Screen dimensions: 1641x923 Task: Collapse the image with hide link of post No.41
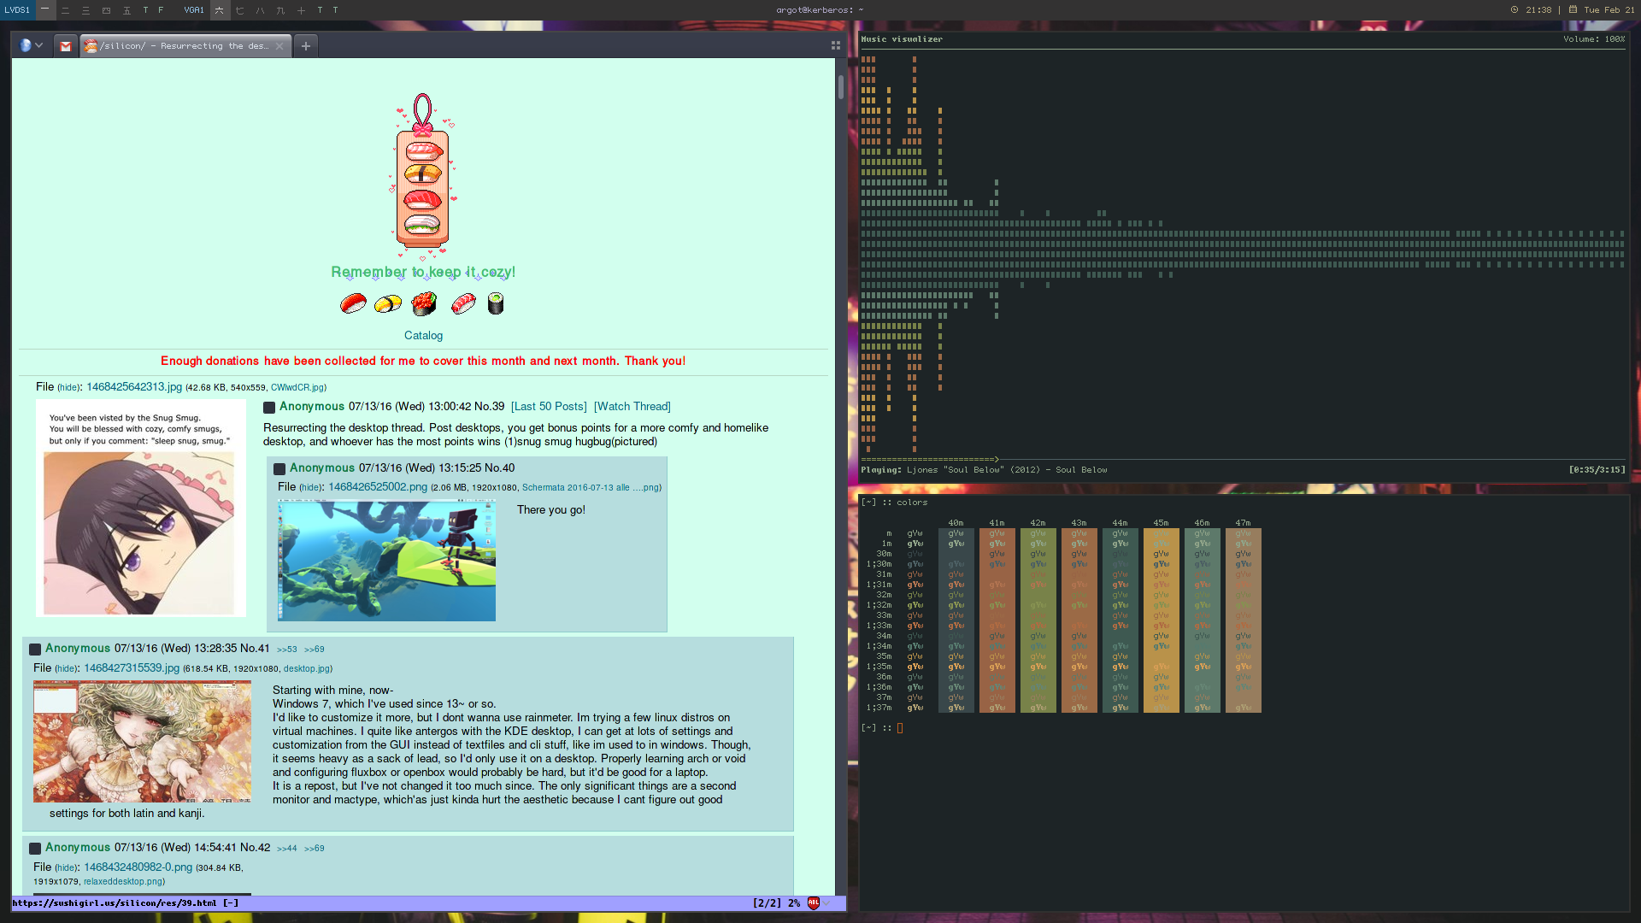[x=66, y=669]
